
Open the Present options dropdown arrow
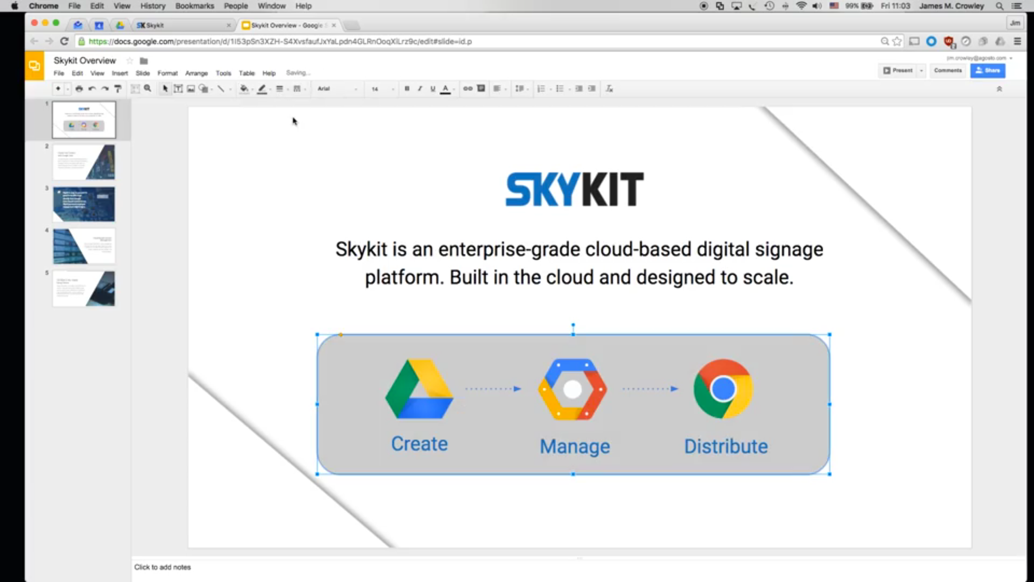coord(921,70)
